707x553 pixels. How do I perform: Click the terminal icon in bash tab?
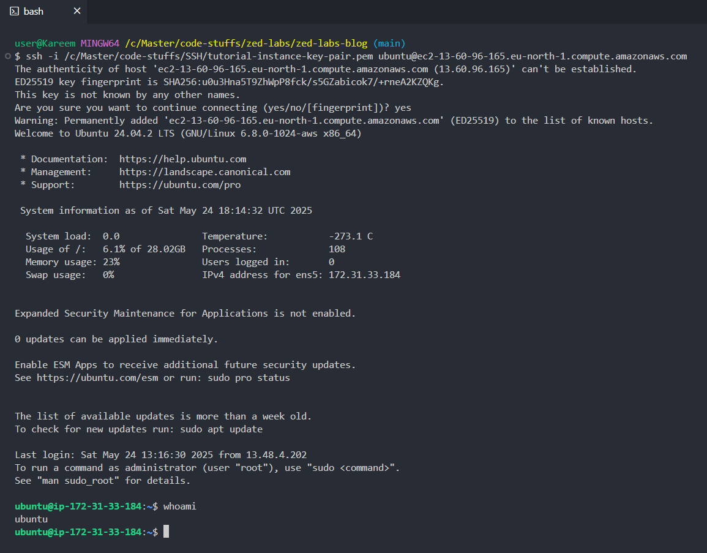click(x=15, y=11)
